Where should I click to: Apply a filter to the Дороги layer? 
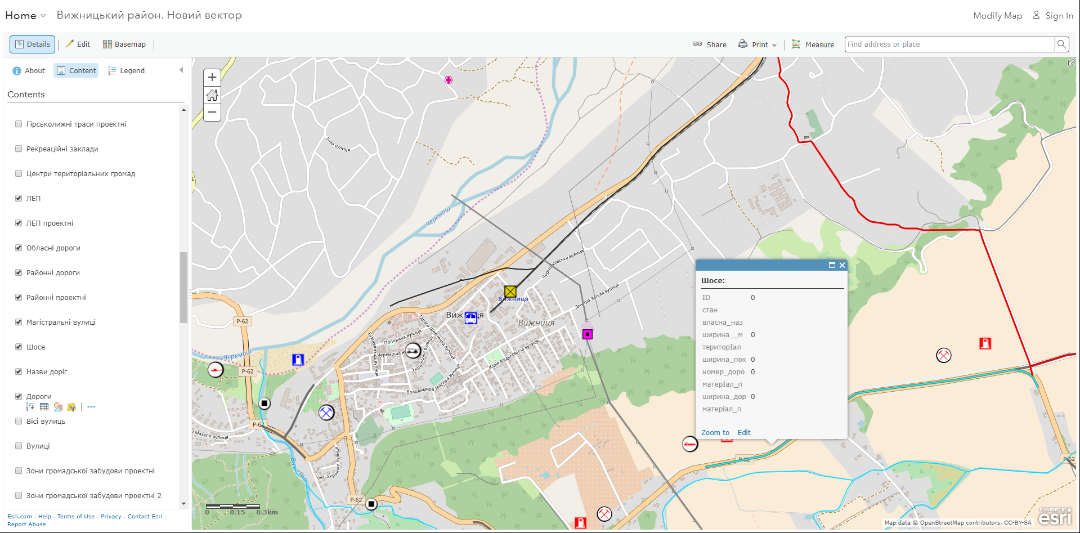click(x=71, y=407)
